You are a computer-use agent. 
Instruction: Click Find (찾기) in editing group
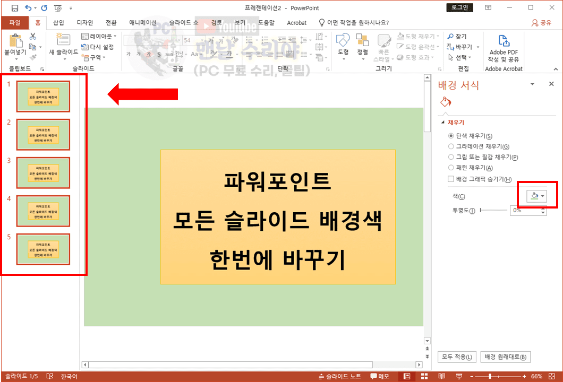click(x=457, y=36)
